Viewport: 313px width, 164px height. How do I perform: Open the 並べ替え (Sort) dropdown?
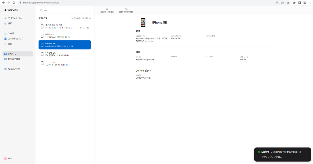[x=86, y=18]
